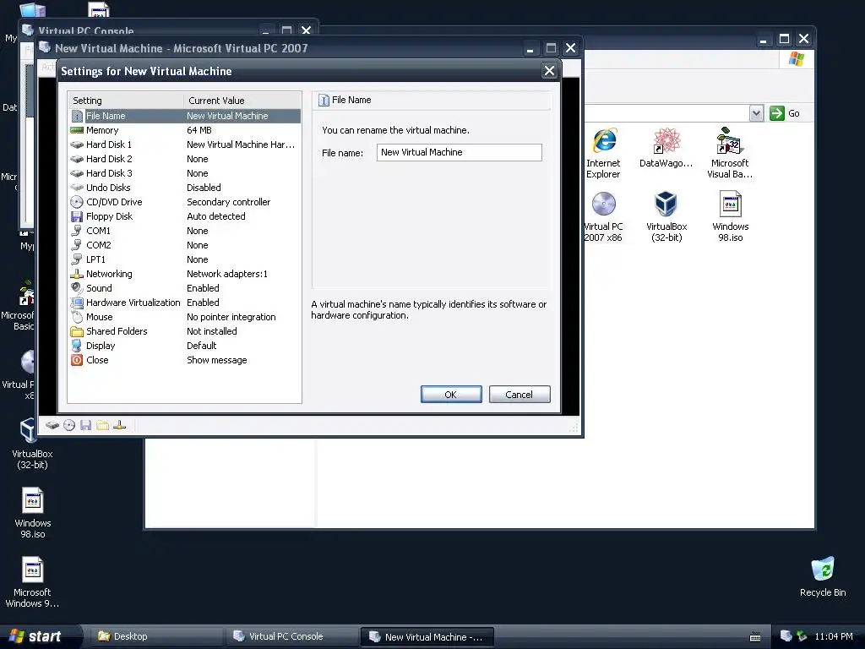Image resolution: width=865 pixels, height=649 pixels.
Task: Click the hard disk status bar icon
Action: tap(52, 425)
